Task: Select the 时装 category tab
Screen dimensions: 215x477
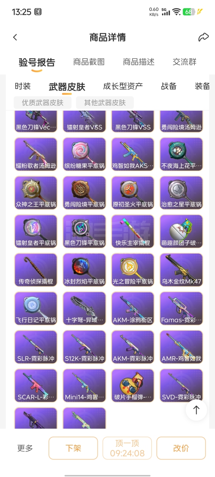Action: pos(23,86)
